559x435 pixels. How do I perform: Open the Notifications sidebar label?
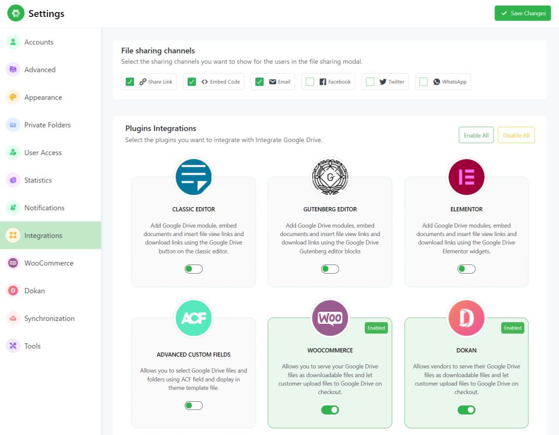point(45,208)
